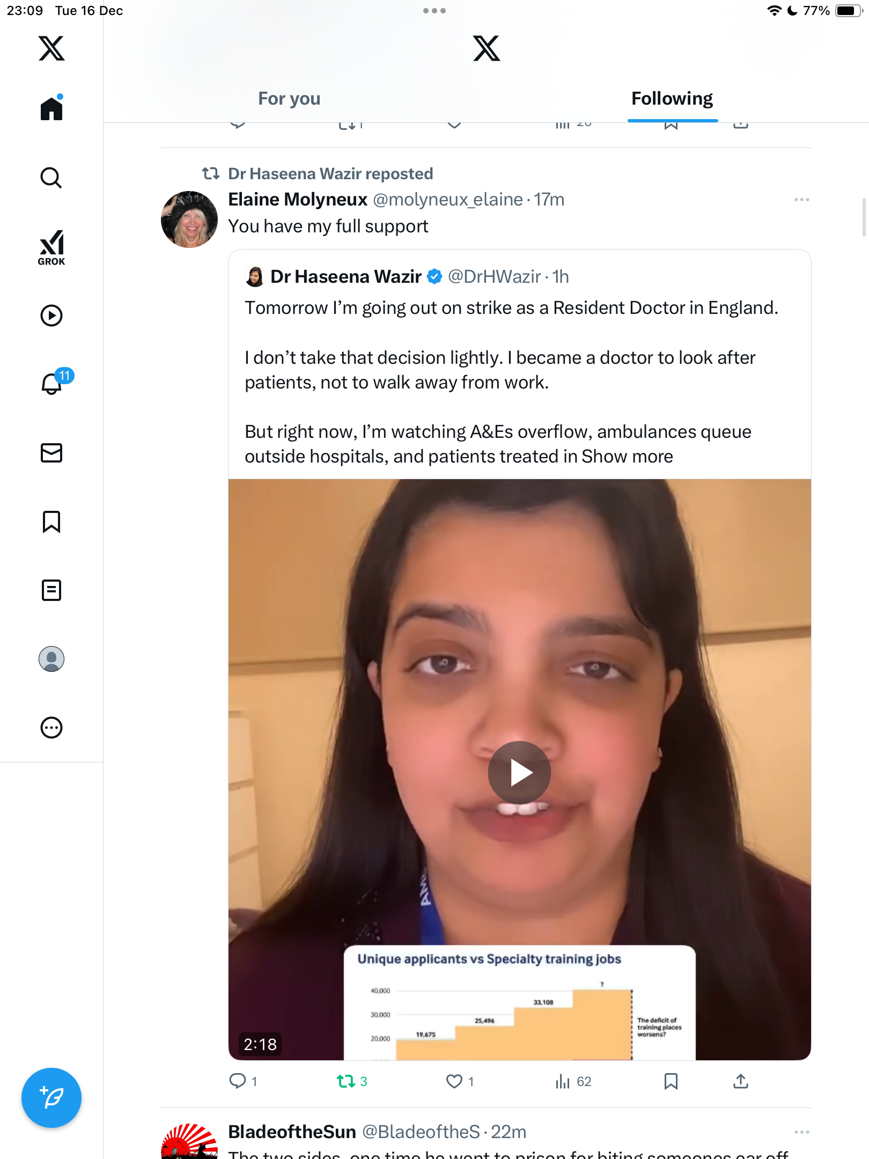This screenshot has height=1159, width=869.
Task: Open Messages envelope icon
Action: [51, 453]
